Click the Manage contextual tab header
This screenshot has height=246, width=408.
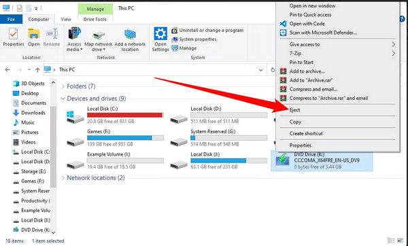(95, 9)
